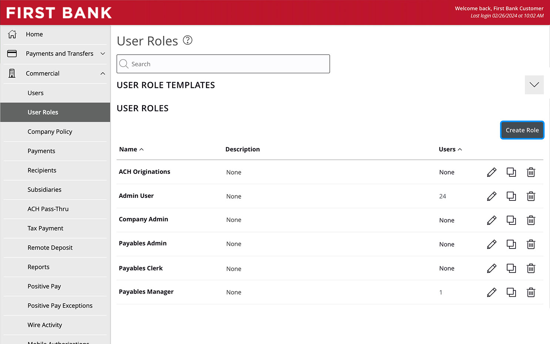Select the ACH Originations role name
The height and width of the screenshot is (344, 550).
point(144,172)
